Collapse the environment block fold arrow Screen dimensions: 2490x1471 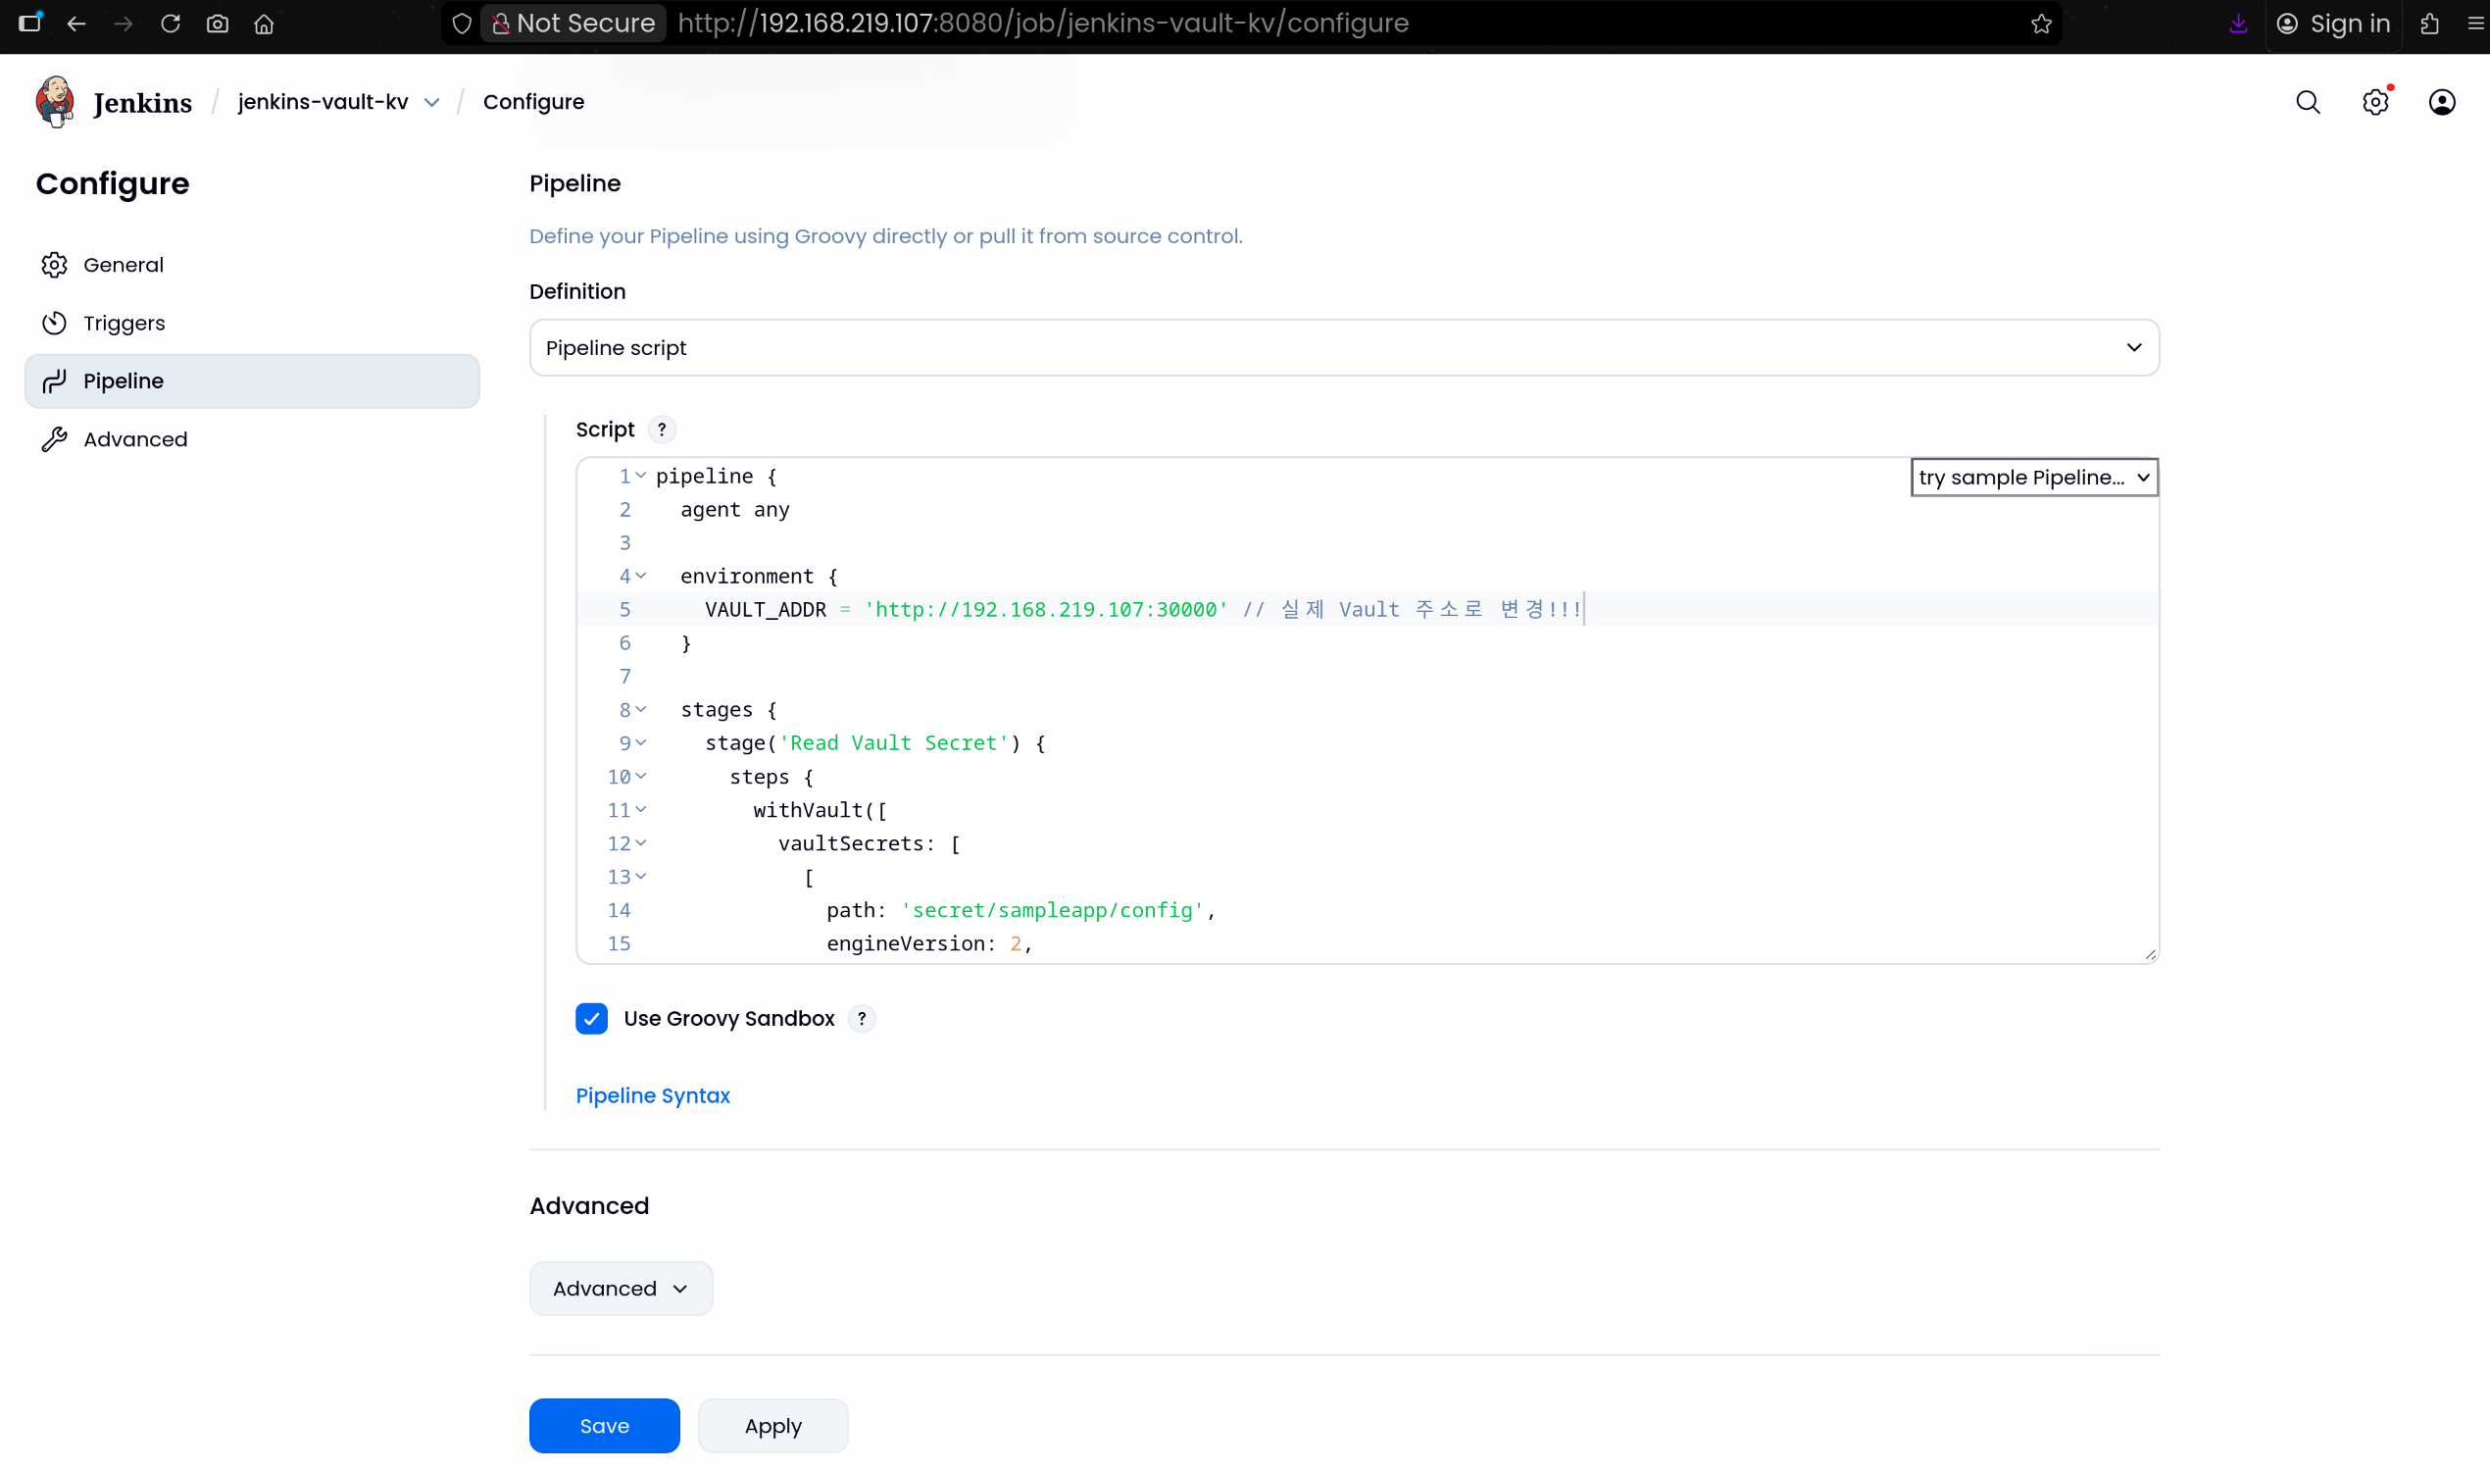coord(641,576)
